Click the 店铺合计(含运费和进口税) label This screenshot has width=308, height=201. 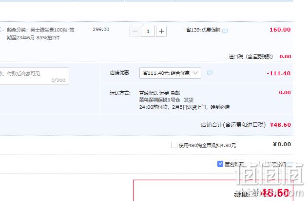pyautogui.click(x=233, y=125)
